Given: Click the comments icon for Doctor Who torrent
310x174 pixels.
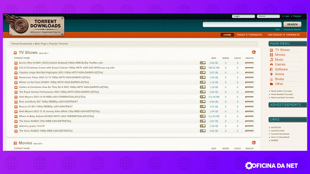Looking at the screenshot, I should [x=203, y=63].
